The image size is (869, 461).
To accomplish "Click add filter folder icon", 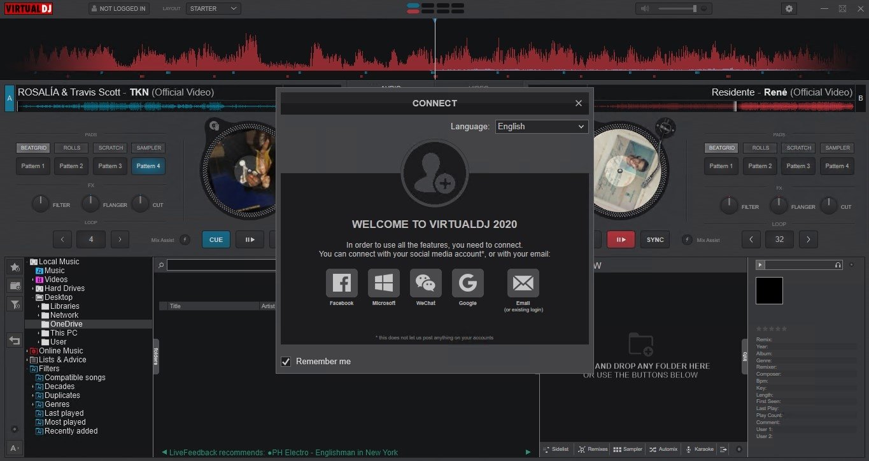I will pos(15,304).
